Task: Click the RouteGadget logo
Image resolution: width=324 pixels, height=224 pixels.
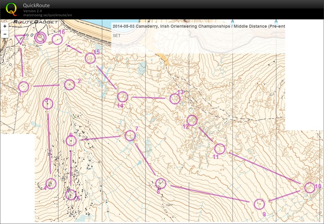Action: tap(36, 22)
